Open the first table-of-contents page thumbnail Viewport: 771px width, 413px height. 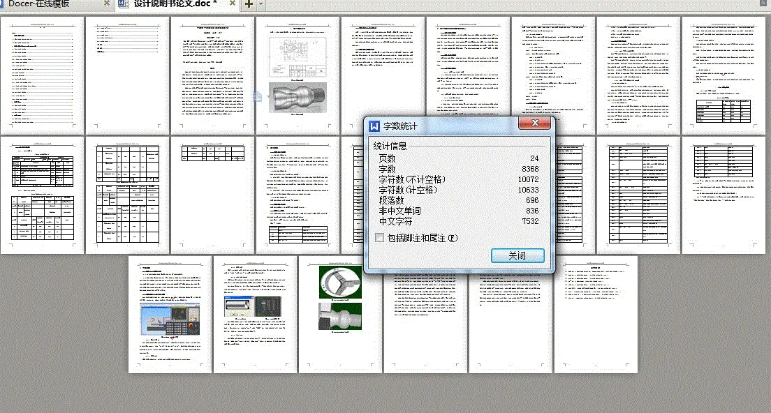(43, 75)
